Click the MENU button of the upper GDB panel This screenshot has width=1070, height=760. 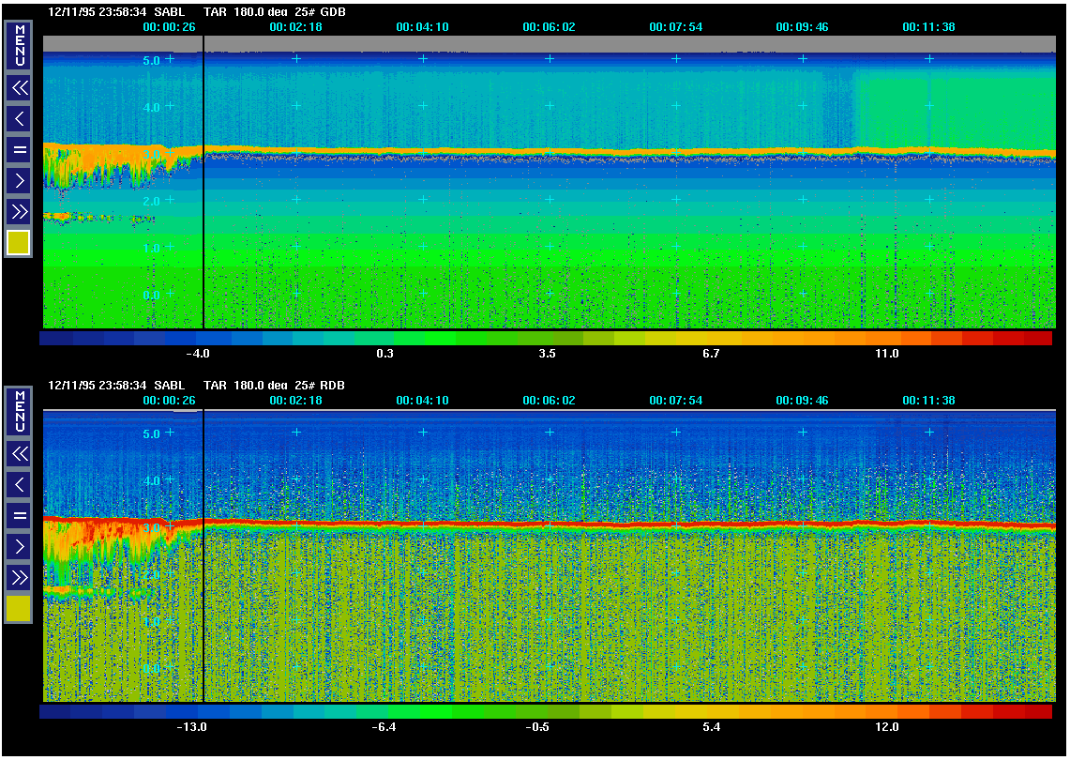[19, 45]
